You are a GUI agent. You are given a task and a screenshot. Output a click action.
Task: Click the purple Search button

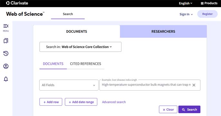[x=189, y=110]
